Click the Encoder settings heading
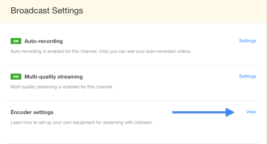This screenshot has height=144, width=267. 32,112
